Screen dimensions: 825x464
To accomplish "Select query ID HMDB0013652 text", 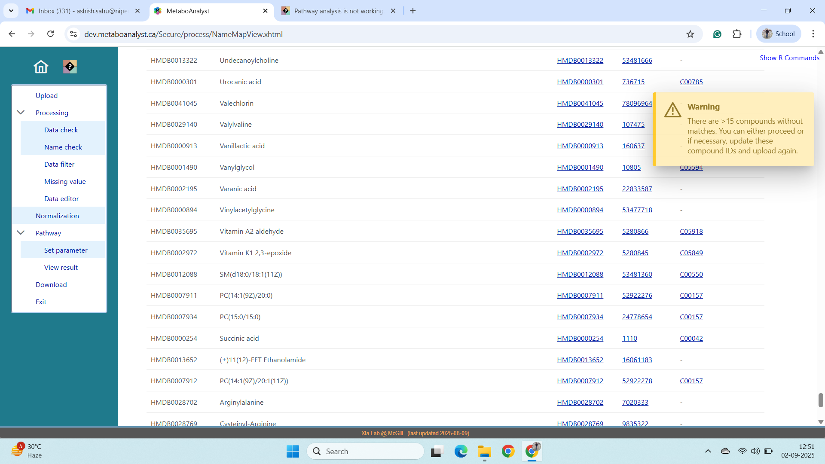I will 174,360.
